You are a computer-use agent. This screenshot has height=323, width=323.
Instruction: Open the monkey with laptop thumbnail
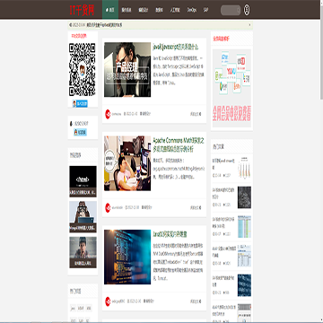(83, 216)
